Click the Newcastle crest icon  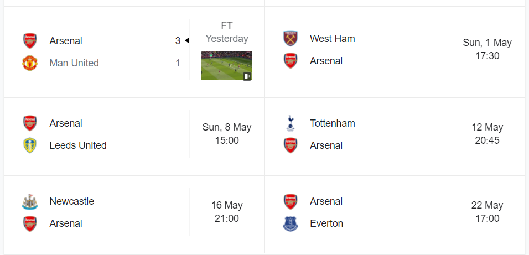click(29, 201)
